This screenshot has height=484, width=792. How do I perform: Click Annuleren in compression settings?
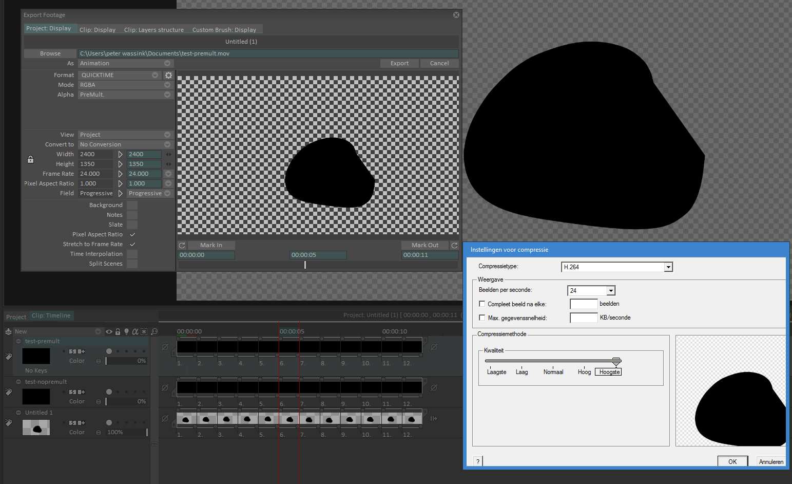[x=771, y=461]
